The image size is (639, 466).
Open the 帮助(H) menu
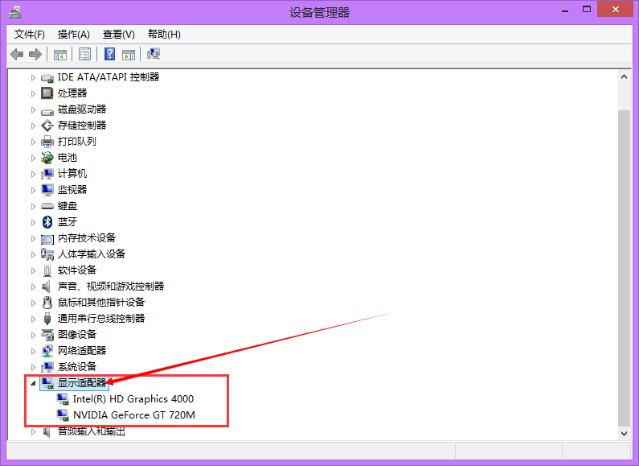coord(164,35)
